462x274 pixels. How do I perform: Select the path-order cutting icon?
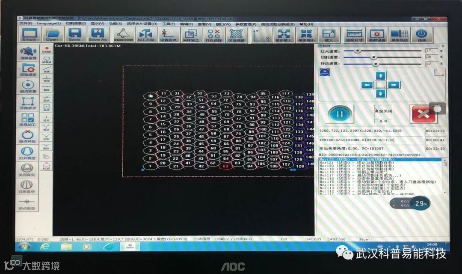[123, 35]
